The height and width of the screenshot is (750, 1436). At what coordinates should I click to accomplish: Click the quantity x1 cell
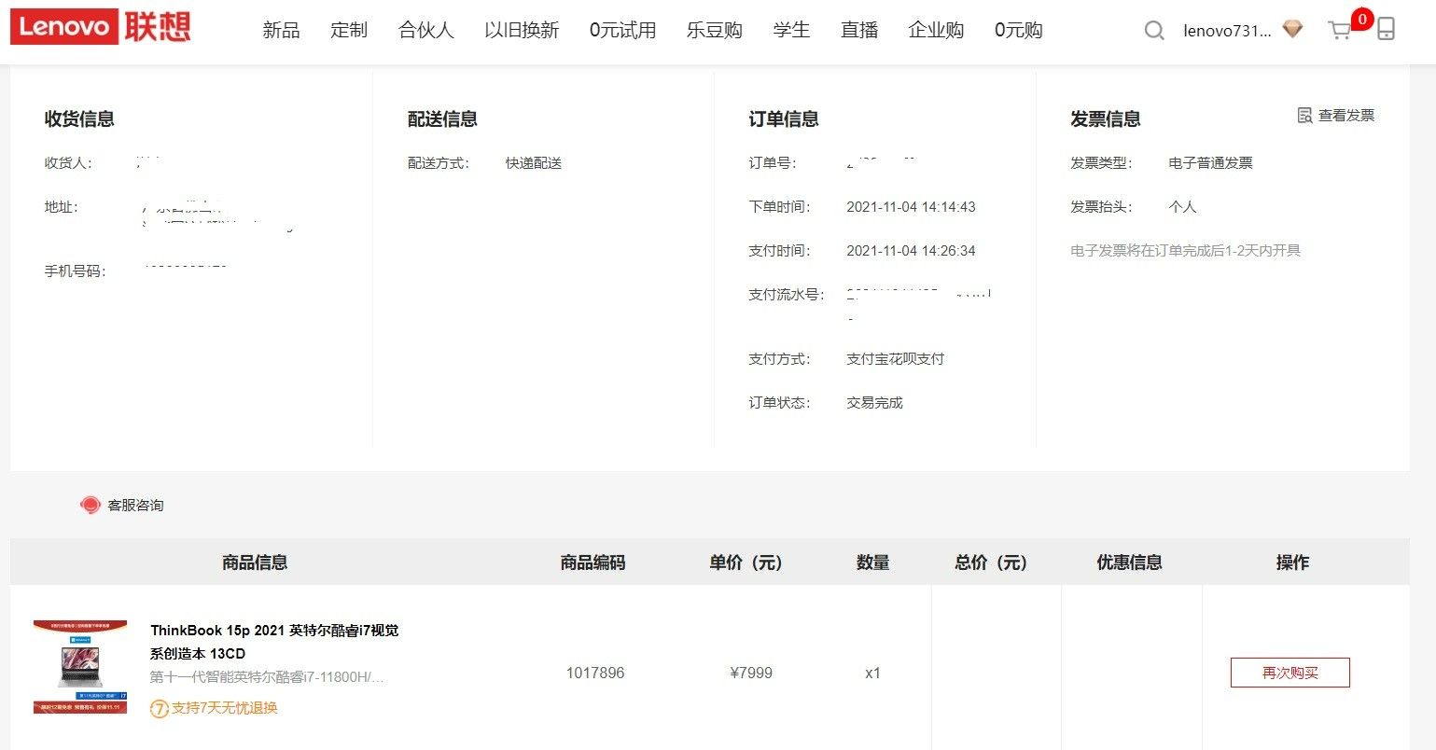[872, 673]
